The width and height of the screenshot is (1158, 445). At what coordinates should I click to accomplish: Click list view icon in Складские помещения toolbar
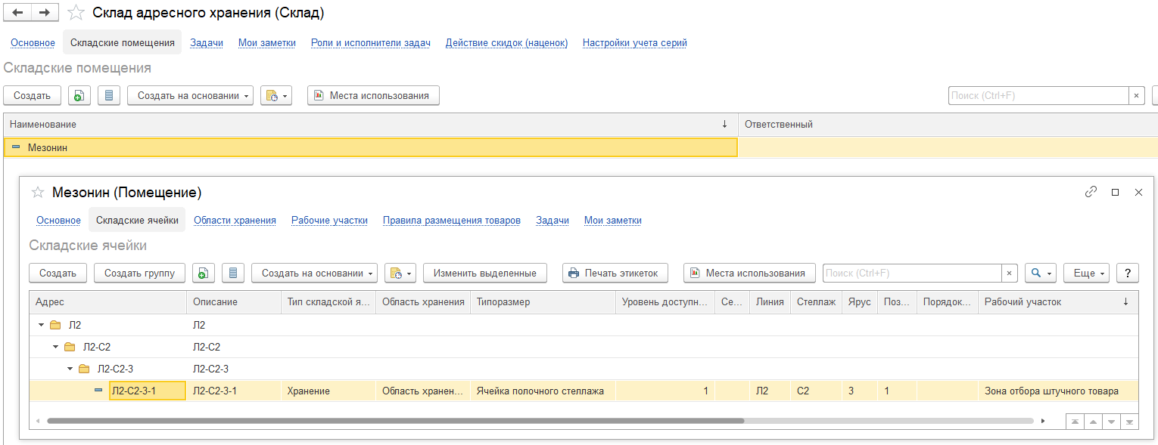[x=109, y=95]
